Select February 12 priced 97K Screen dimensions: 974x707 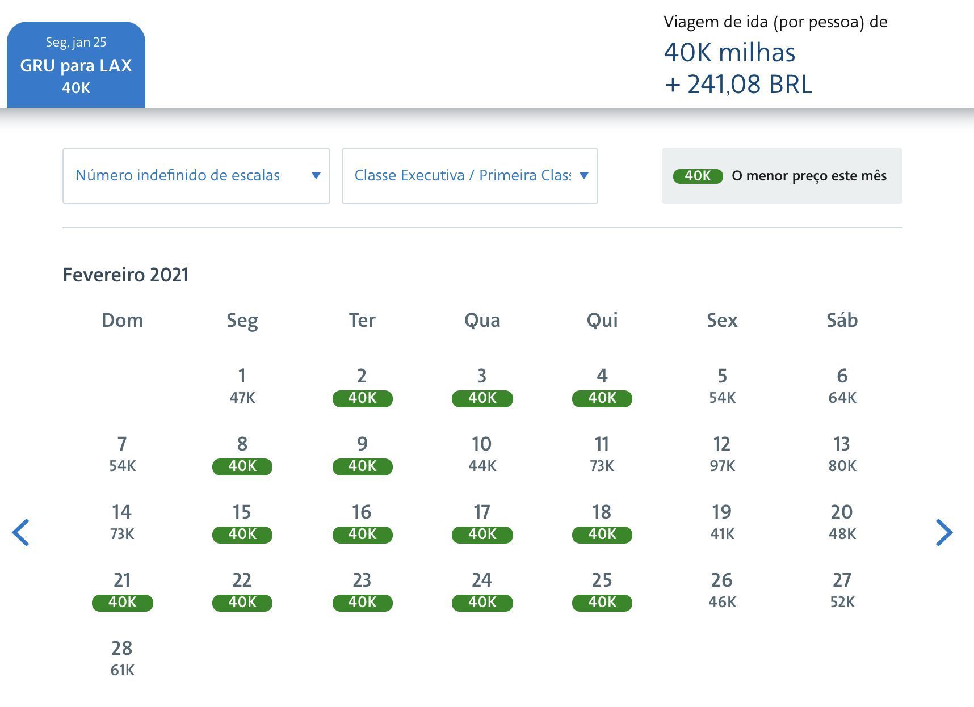tap(722, 454)
